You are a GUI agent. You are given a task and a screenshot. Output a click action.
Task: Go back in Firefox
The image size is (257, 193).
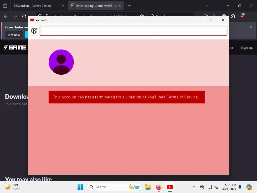[x=6, y=16]
